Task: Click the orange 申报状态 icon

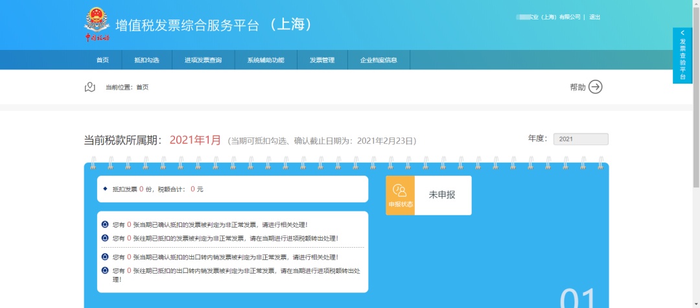Action: (x=400, y=195)
